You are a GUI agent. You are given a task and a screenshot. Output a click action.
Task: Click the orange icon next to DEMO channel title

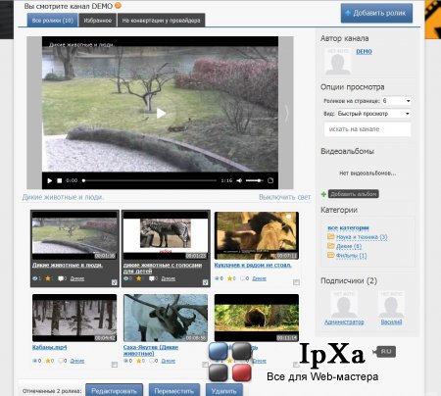click(119, 6)
